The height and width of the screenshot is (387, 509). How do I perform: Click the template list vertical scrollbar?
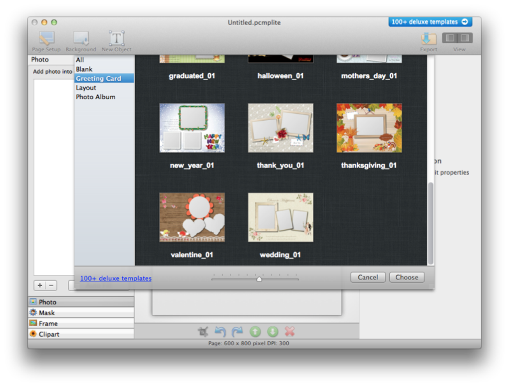point(431,223)
